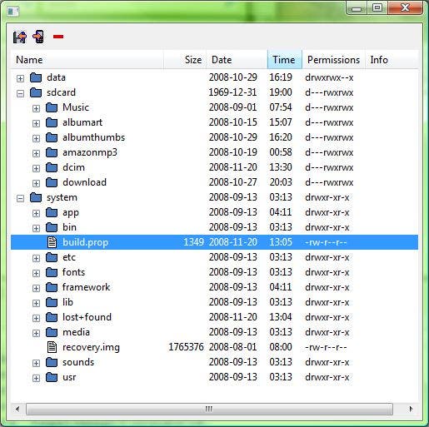The width and height of the screenshot is (429, 427).
Task: Click size value 1349
Action: (194, 242)
